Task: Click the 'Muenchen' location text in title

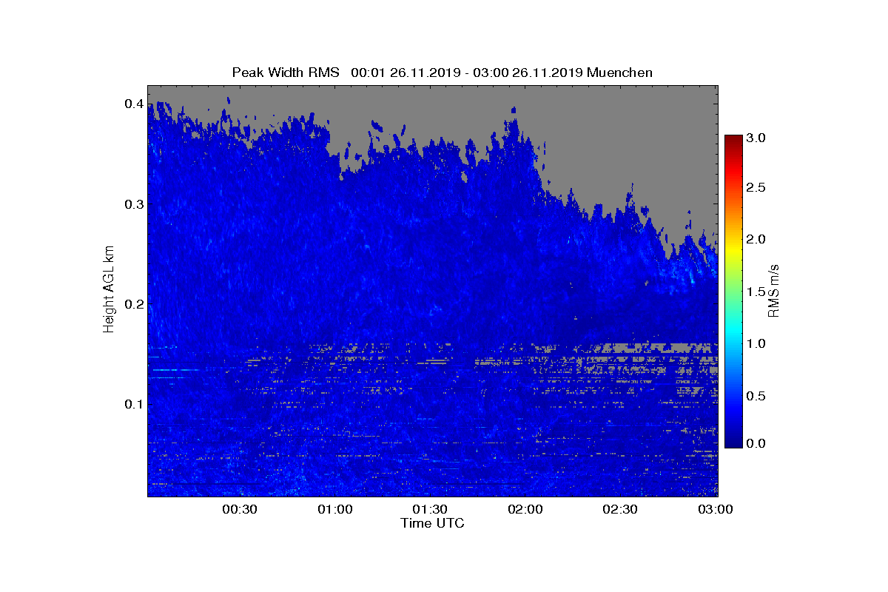Action: tap(619, 73)
